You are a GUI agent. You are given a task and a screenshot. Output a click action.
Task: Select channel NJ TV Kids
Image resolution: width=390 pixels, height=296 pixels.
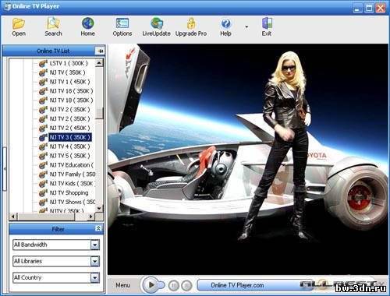click(x=73, y=184)
